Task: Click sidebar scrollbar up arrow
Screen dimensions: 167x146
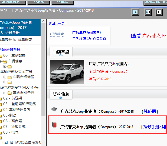Action: 43,21
